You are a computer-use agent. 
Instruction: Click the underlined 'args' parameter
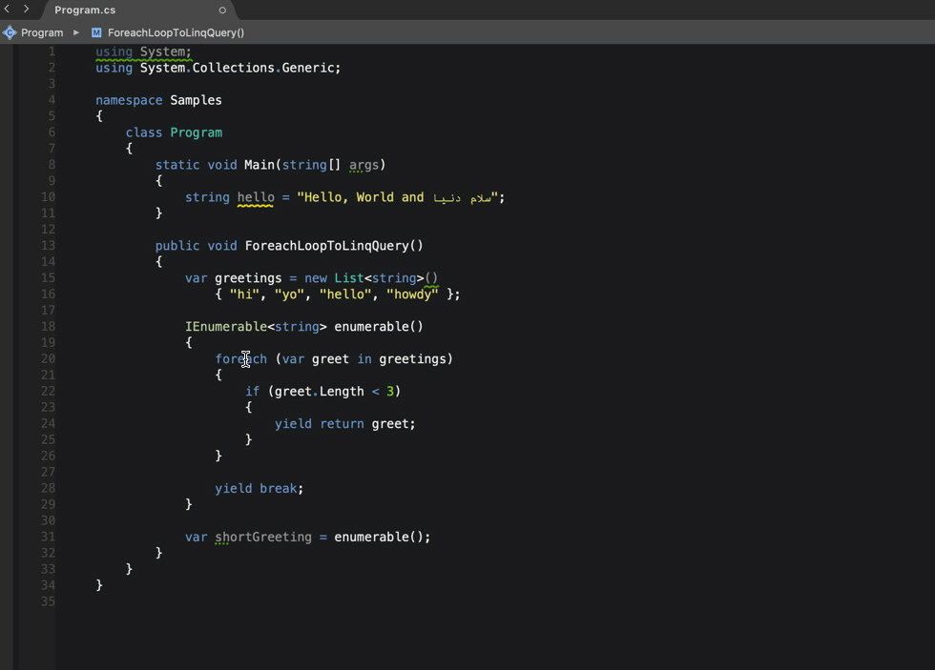click(x=364, y=165)
